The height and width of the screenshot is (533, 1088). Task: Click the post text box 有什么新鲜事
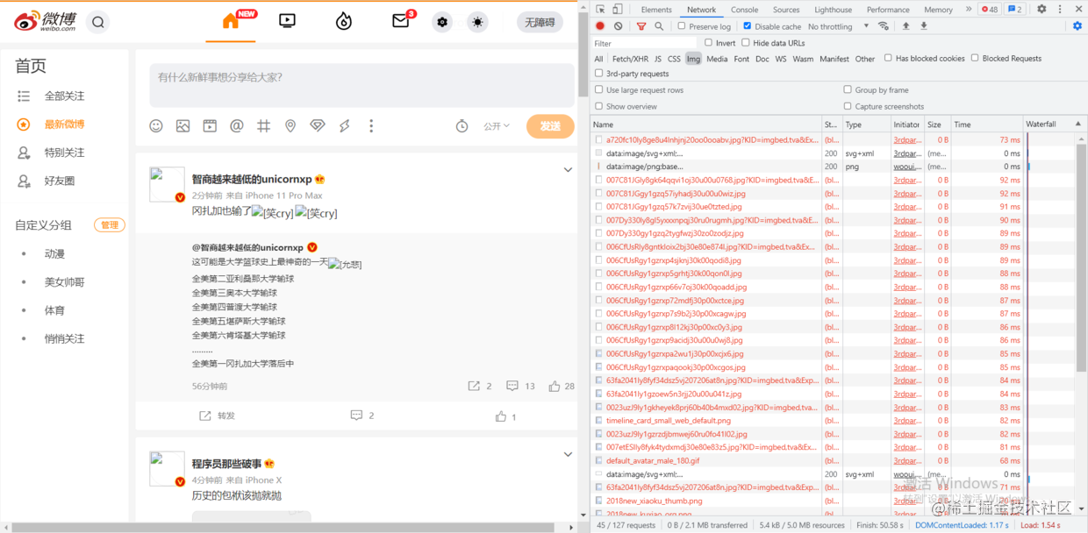[x=361, y=86]
